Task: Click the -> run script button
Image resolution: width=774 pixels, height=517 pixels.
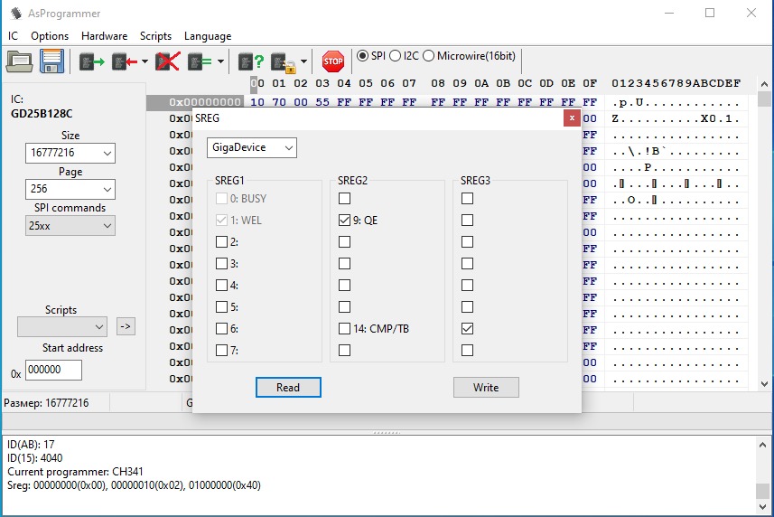Action: pyautogui.click(x=126, y=326)
